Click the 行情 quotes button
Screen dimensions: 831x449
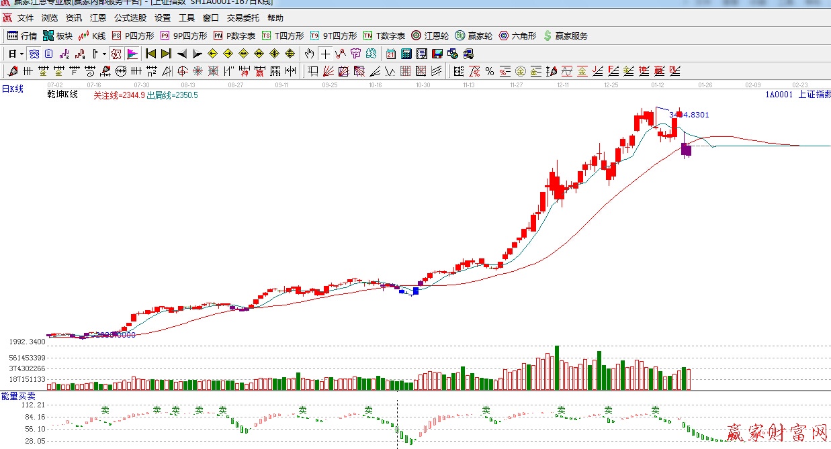(x=22, y=36)
